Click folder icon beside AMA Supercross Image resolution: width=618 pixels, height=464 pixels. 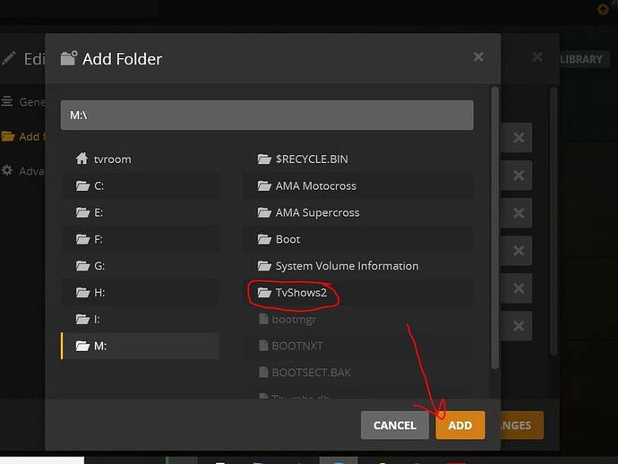[264, 212]
